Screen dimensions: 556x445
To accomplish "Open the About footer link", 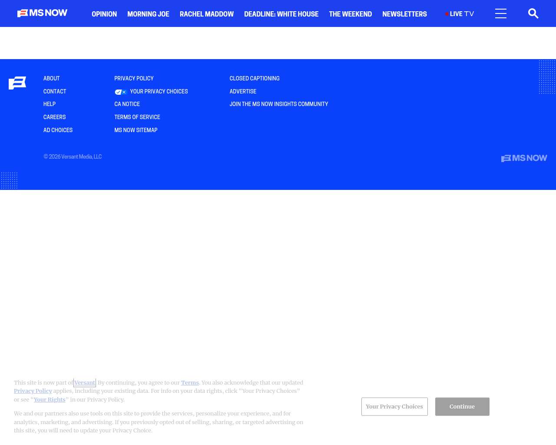I will (52, 79).
